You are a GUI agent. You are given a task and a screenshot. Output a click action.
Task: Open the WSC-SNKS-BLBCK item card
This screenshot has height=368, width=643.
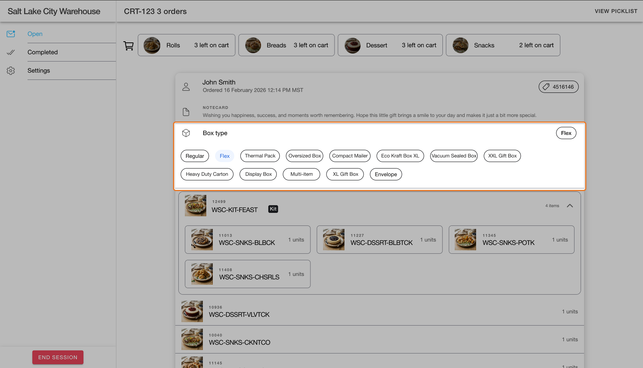click(248, 240)
